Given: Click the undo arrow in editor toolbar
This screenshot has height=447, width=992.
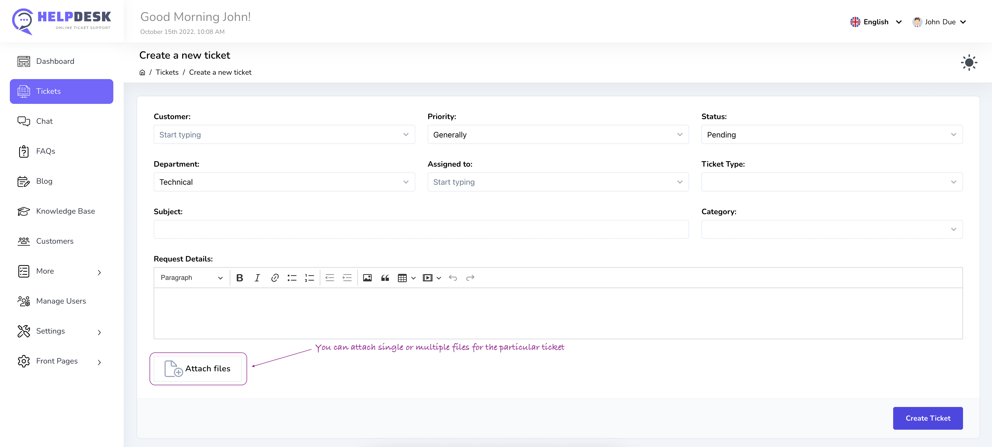Looking at the screenshot, I should point(453,278).
